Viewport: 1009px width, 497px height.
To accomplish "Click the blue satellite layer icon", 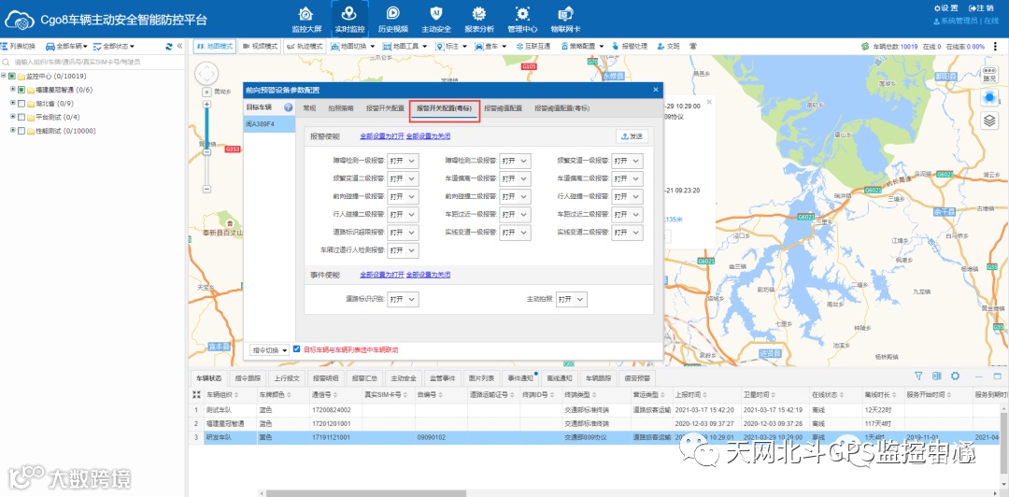I will point(989,97).
